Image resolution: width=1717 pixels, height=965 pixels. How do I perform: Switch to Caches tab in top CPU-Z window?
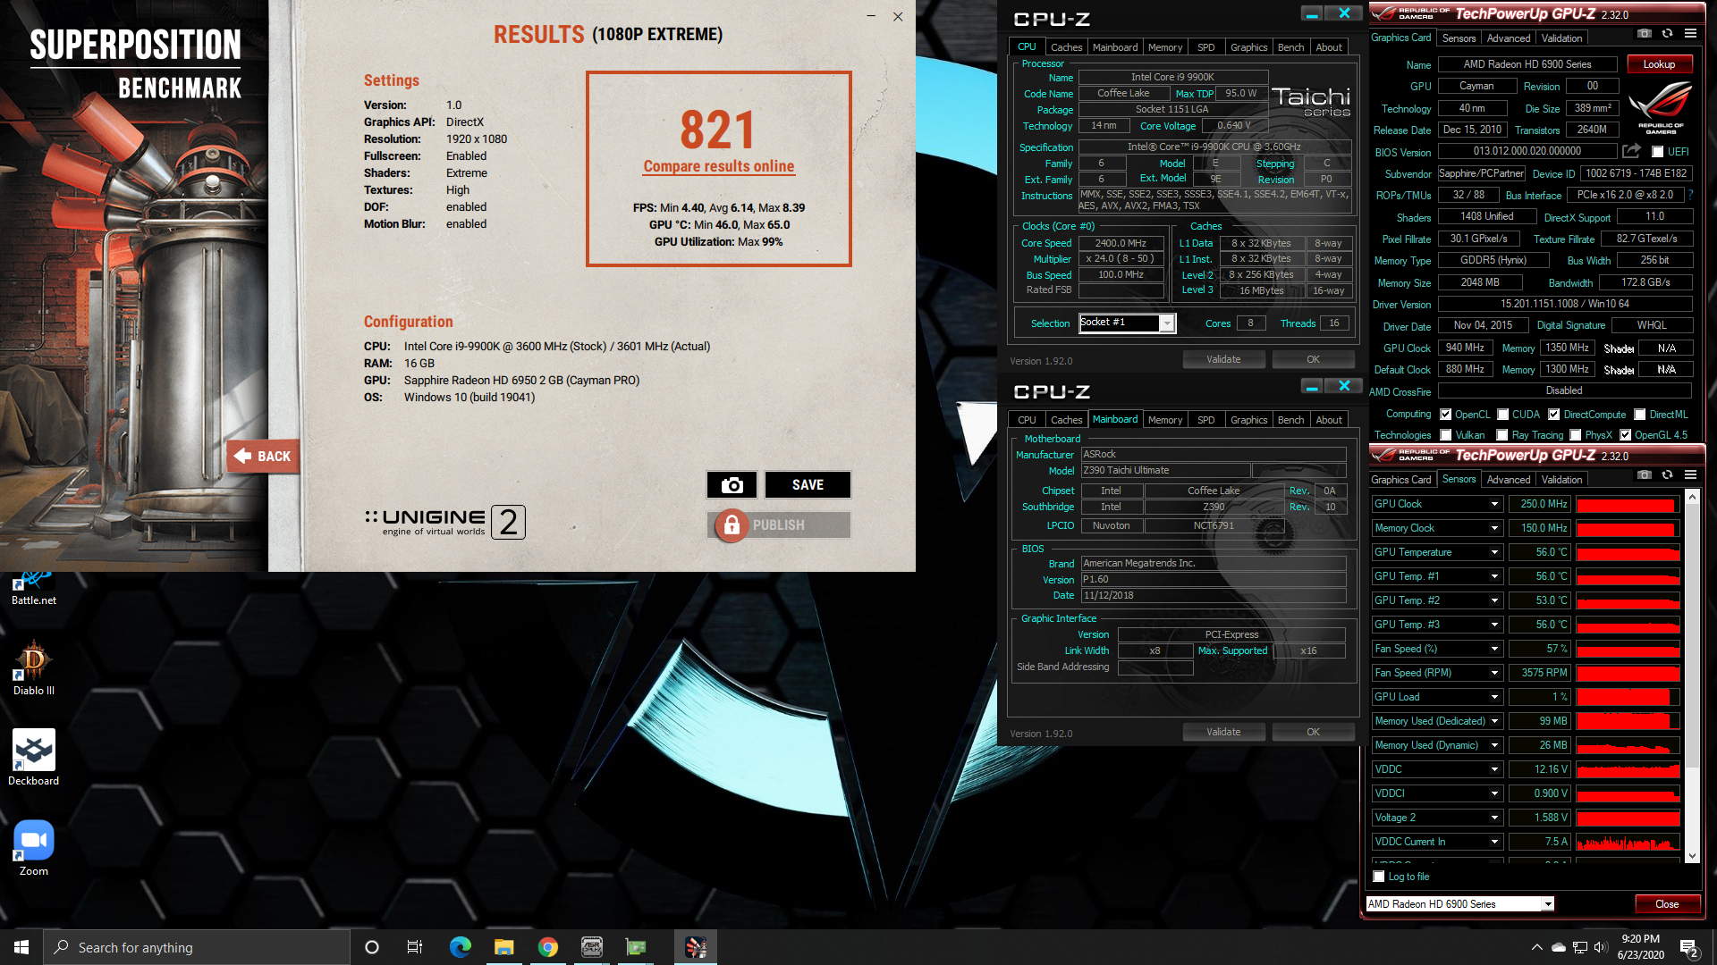click(1066, 47)
